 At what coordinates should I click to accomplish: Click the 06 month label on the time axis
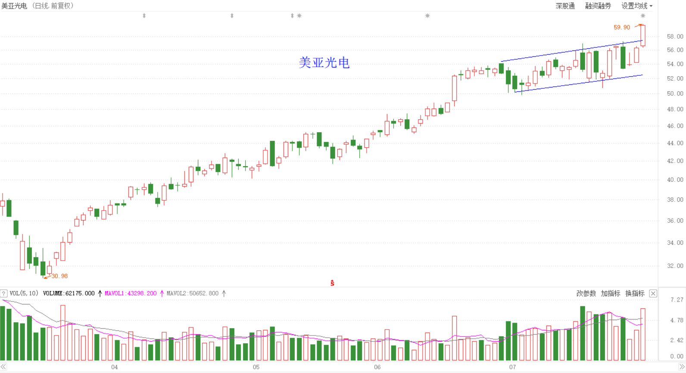pos(377,367)
